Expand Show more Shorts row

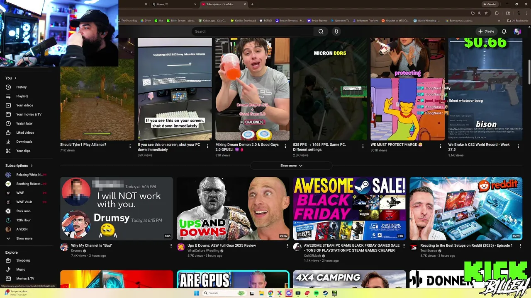coord(291,166)
